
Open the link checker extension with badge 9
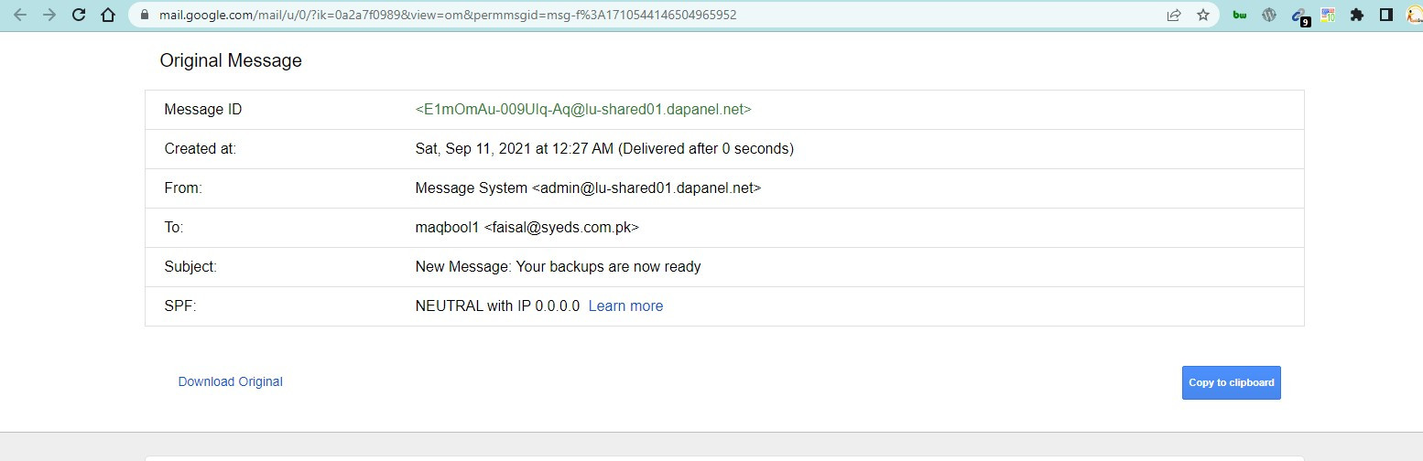pyautogui.click(x=1299, y=16)
